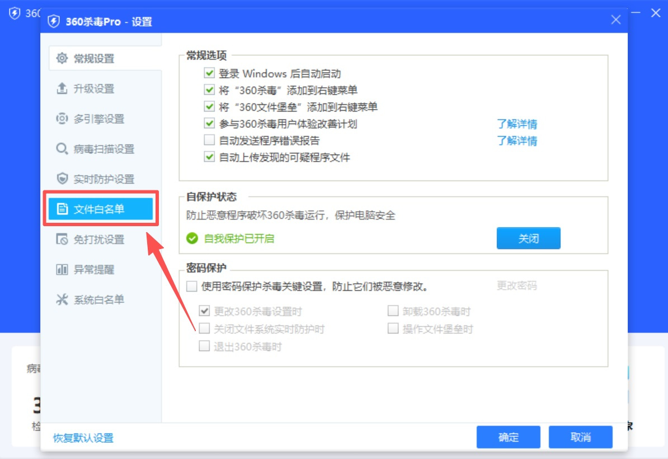Image resolution: width=668 pixels, height=459 pixels.
Task: Click the multi-engine icon beside 多引擎设置
Action: pos(62,119)
